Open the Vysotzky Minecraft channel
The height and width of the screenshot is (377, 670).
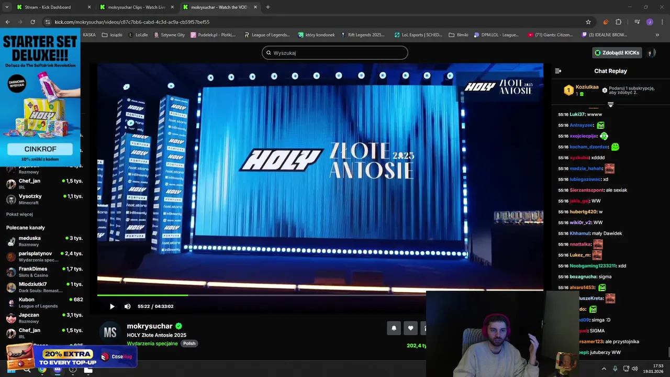coord(44,199)
